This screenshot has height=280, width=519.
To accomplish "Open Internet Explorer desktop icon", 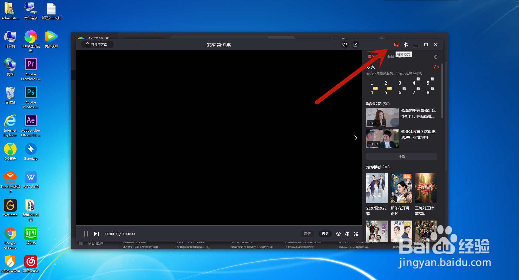I will tap(10, 126).
